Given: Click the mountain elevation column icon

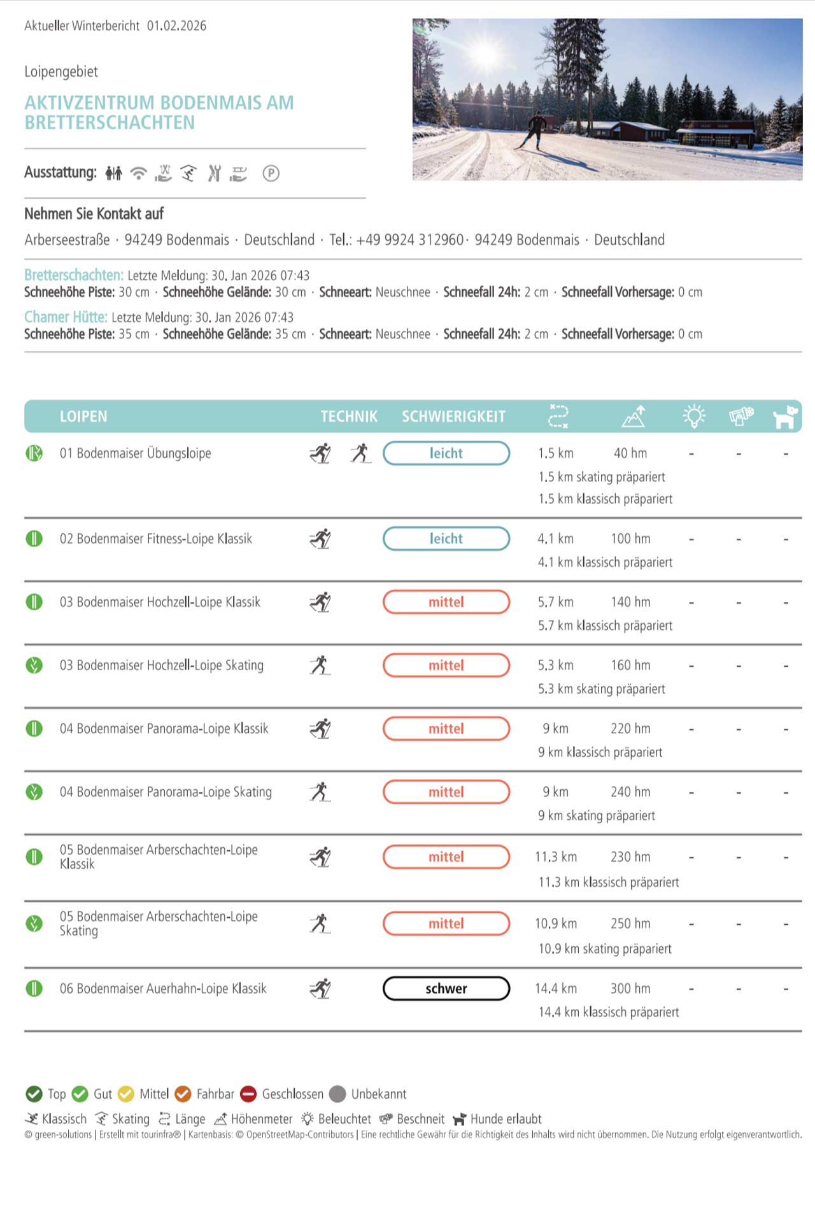Looking at the screenshot, I should tap(634, 417).
